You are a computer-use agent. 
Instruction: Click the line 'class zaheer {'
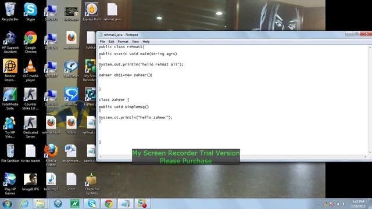point(114,100)
